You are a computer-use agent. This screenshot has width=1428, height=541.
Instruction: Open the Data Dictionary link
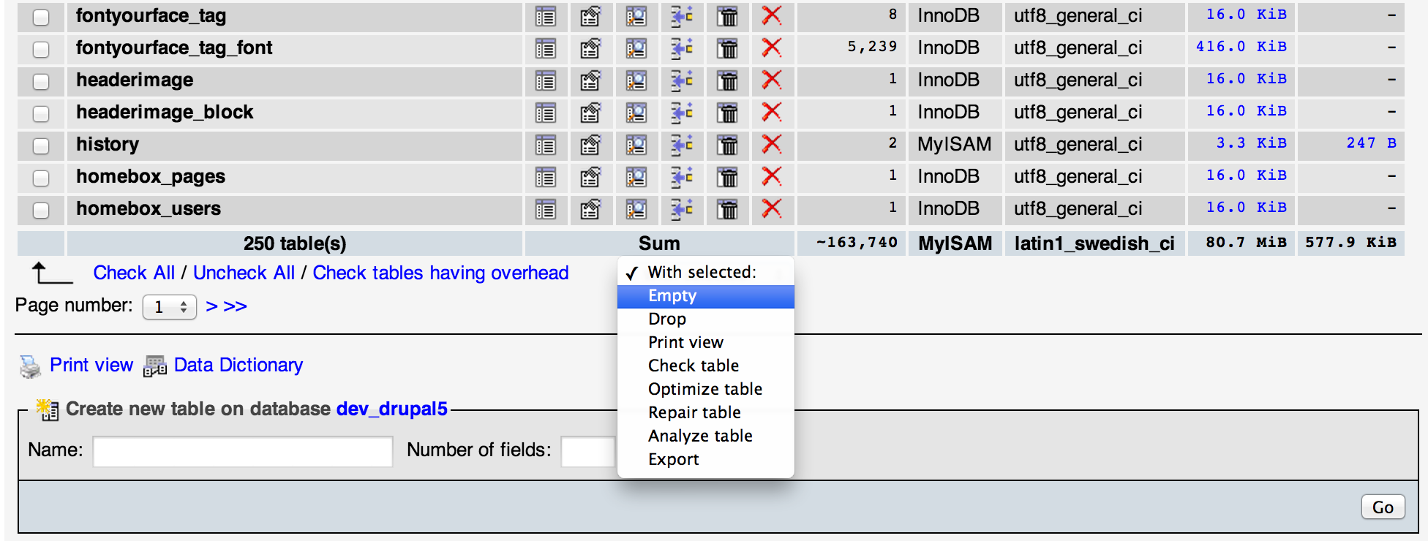click(x=238, y=366)
